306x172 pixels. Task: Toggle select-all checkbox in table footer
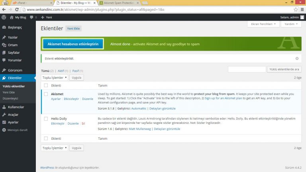coord(46,139)
